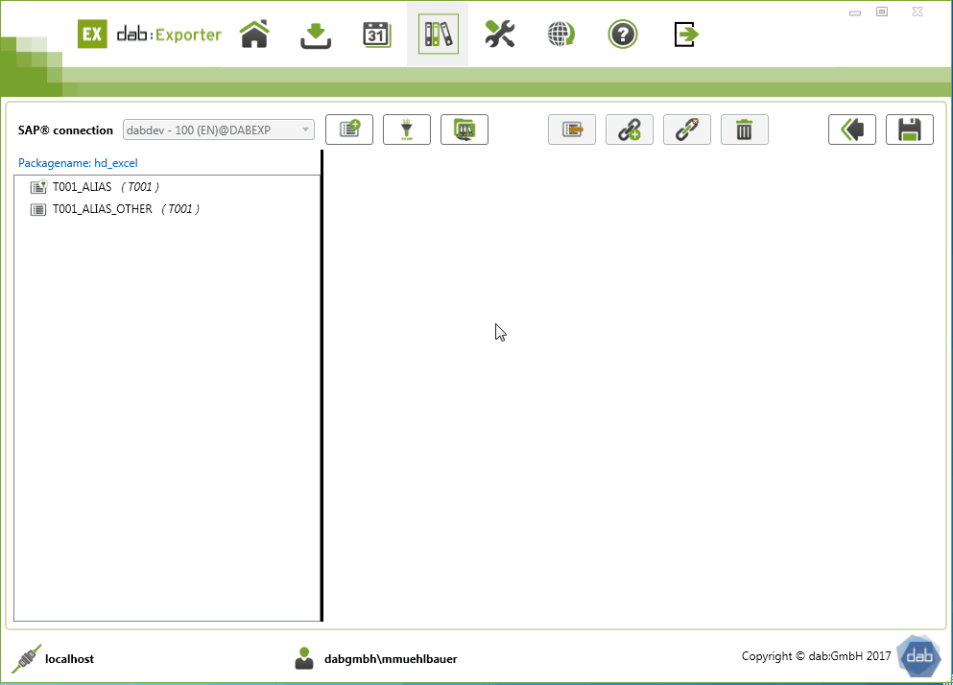953x685 pixels.
Task: Open the wrench and screwdriver settings icon
Action: pos(500,34)
